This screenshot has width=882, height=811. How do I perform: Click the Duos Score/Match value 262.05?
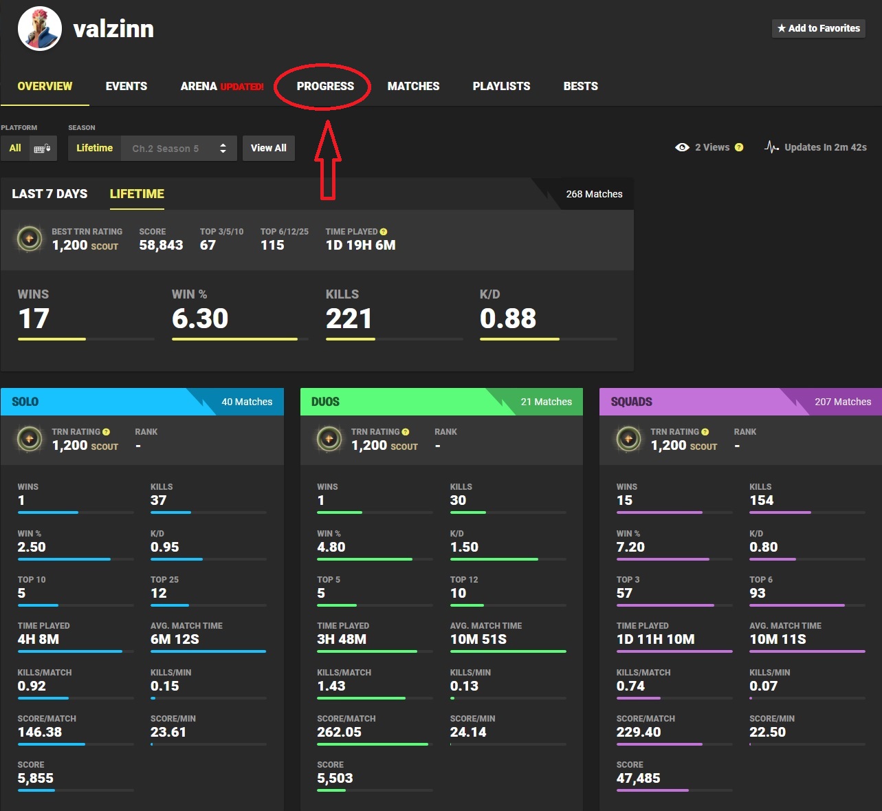click(x=339, y=732)
